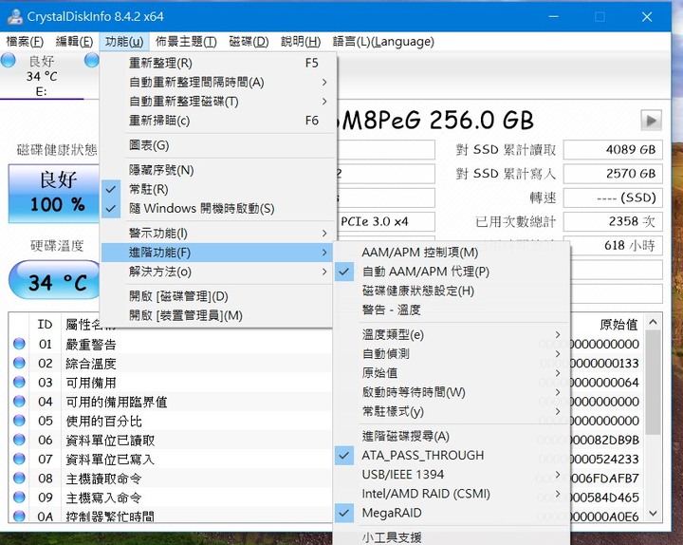The image size is (683, 545).
Task: Select the E: drive status circle
Action: click(9, 60)
